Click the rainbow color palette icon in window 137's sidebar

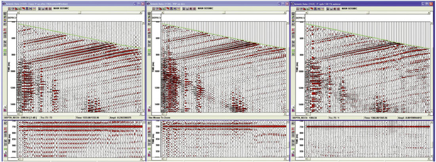click(5, 21)
